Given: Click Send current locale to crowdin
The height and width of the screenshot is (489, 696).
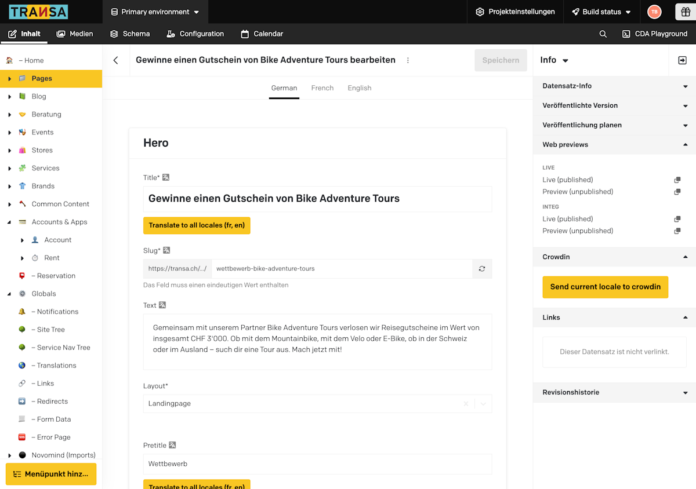Looking at the screenshot, I should [606, 287].
